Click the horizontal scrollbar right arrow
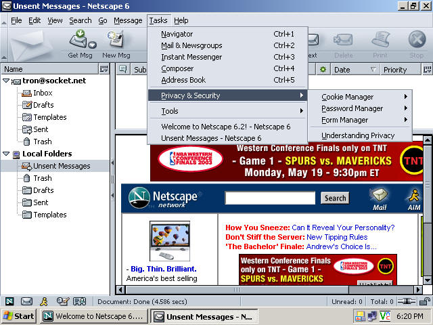Screen dimensions: 433x325 point(418,290)
